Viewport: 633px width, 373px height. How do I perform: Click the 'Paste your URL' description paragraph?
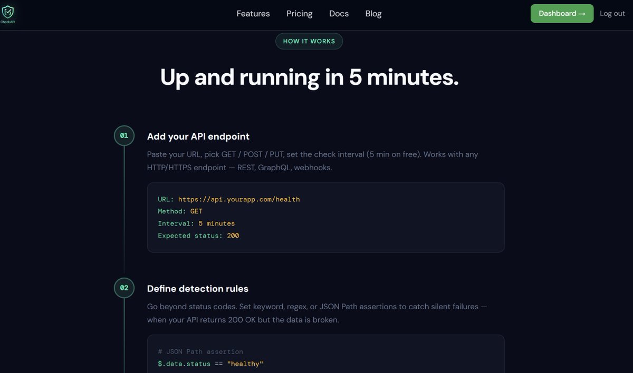313,161
